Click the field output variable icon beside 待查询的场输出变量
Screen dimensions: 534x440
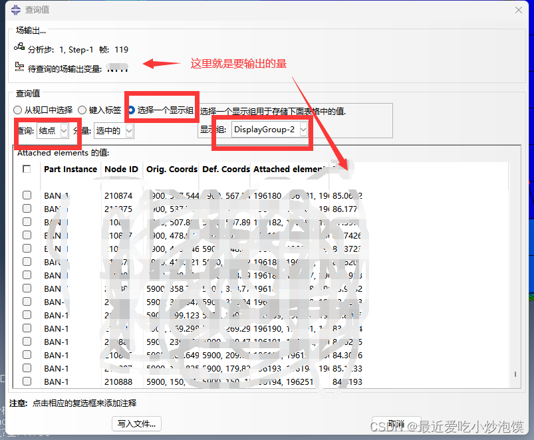(18, 66)
